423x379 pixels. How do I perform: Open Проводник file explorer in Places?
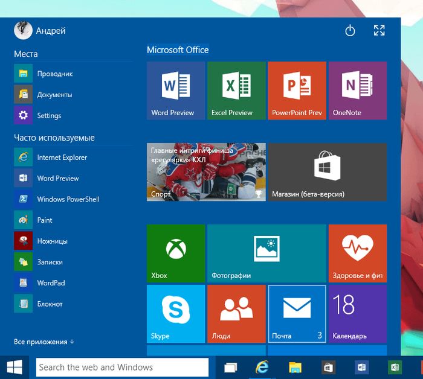click(73, 73)
